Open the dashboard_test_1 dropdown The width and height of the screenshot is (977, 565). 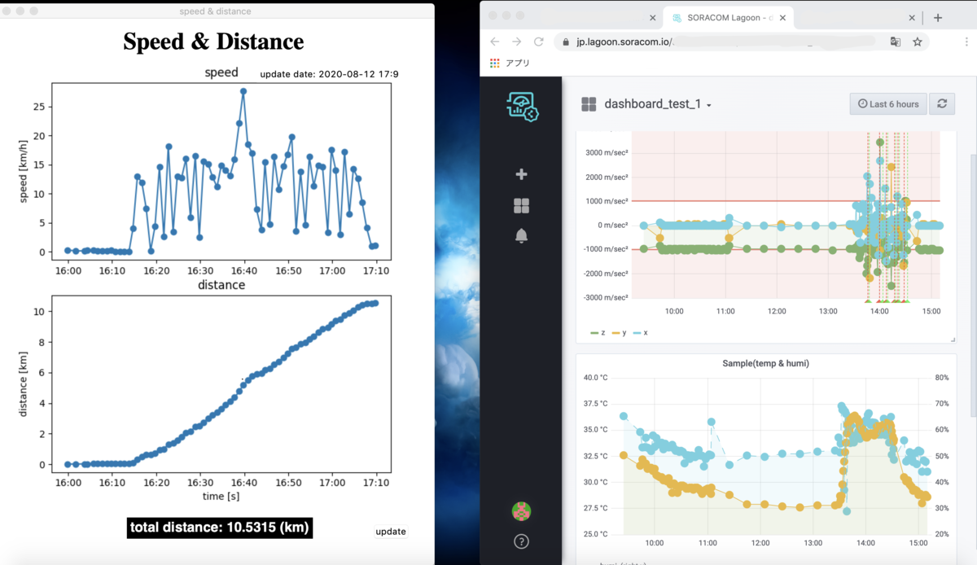point(658,104)
